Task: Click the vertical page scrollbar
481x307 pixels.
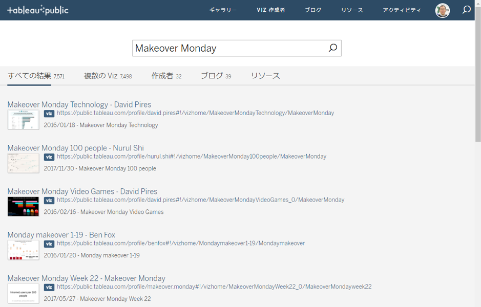Action: coord(477,77)
